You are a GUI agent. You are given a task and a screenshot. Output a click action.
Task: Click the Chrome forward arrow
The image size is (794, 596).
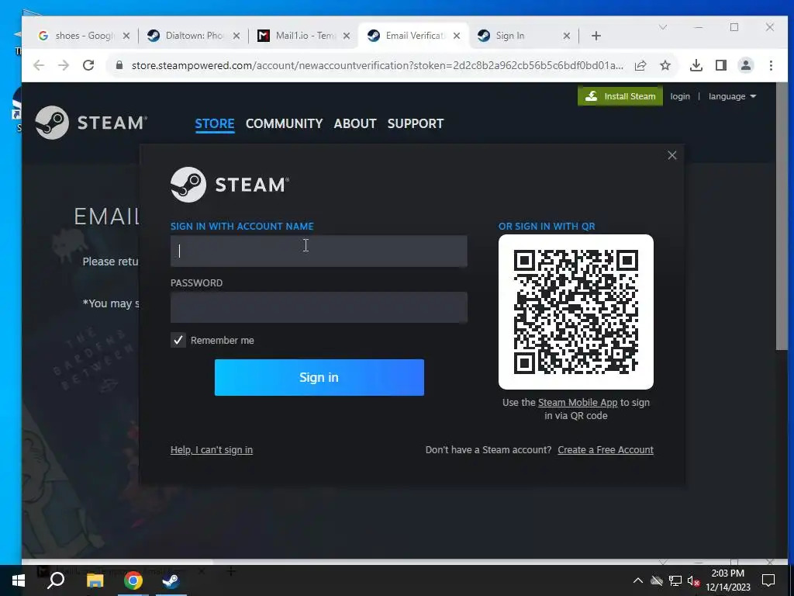64,65
